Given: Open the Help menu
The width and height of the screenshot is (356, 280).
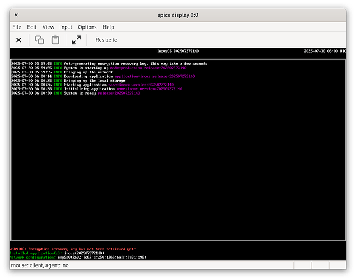Looking at the screenshot, I should (108, 27).
